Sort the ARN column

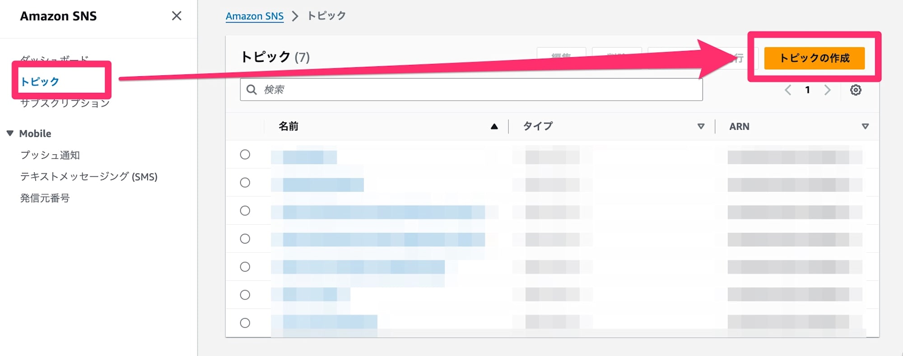tap(865, 126)
